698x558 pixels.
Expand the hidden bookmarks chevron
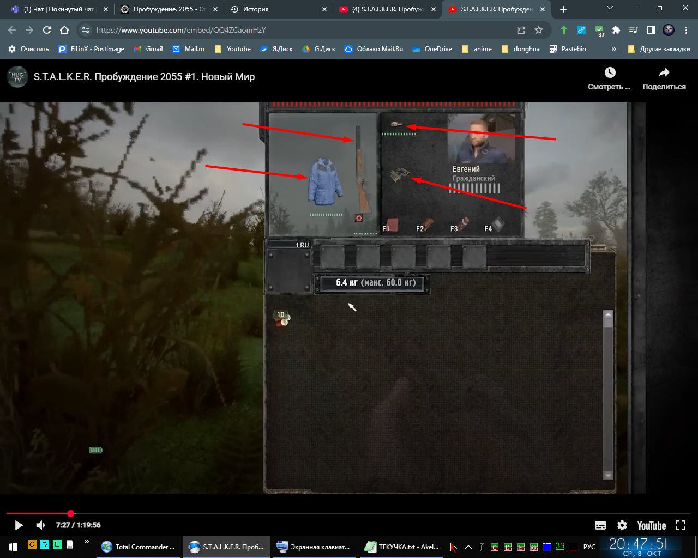613,49
